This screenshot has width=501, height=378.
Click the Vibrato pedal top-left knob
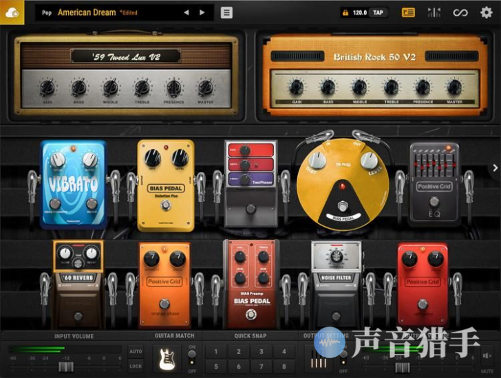58,159
